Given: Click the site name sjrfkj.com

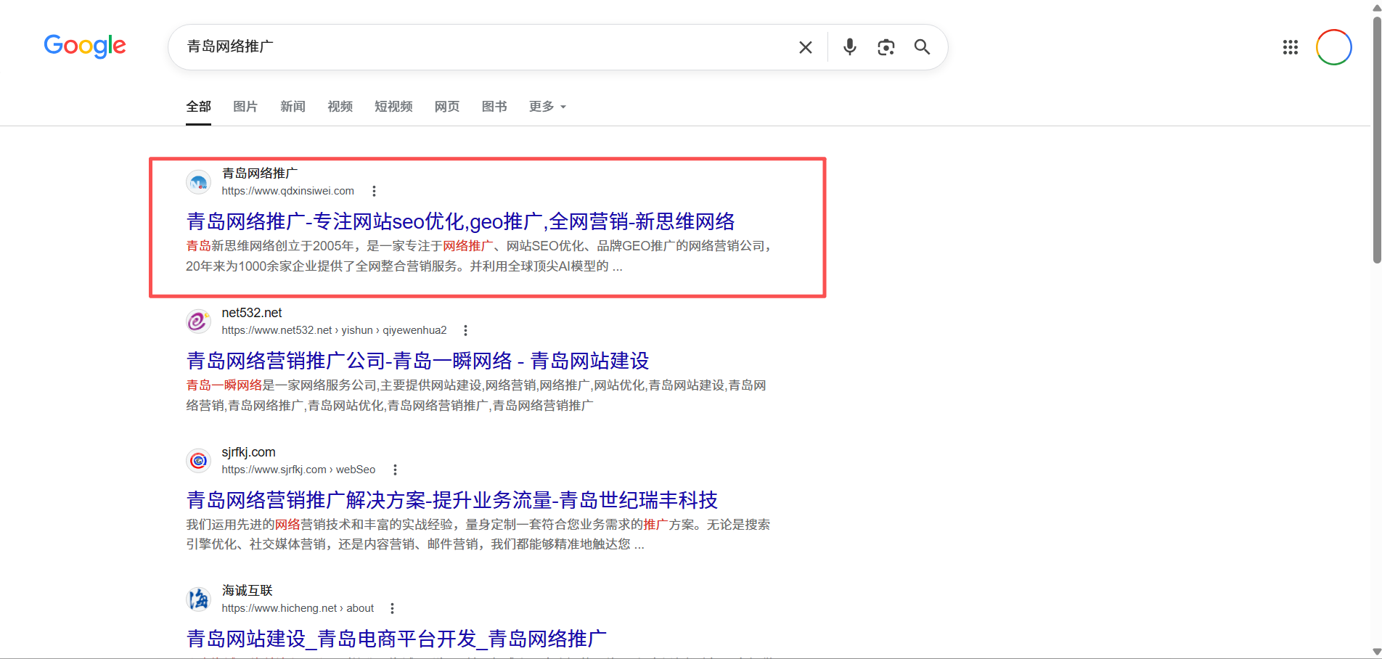Looking at the screenshot, I should pyautogui.click(x=248, y=452).
